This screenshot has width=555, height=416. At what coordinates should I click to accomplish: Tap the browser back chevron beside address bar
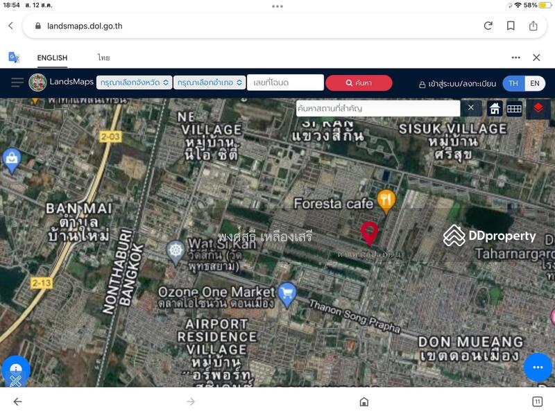point(11,26)
